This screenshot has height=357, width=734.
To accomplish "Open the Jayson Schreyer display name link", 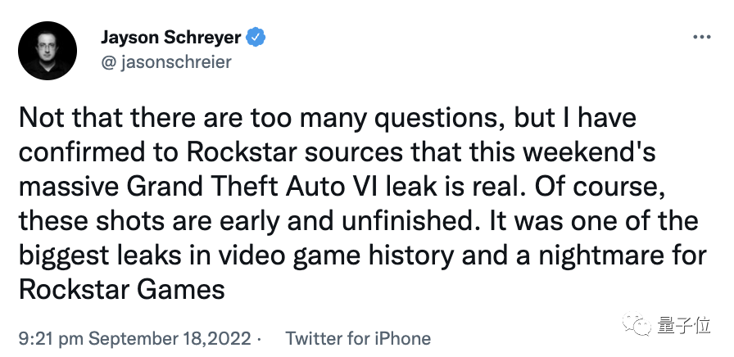I will [172, 37].
